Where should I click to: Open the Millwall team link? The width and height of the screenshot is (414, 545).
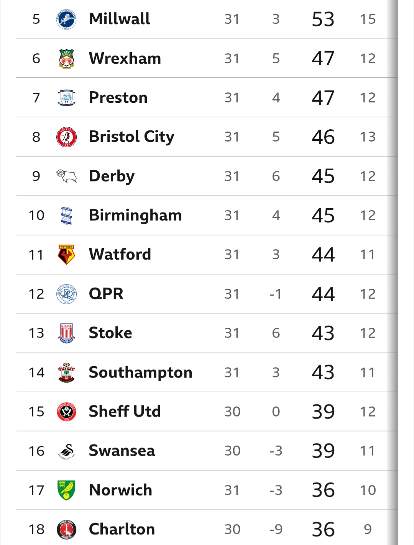coord(119,19)
